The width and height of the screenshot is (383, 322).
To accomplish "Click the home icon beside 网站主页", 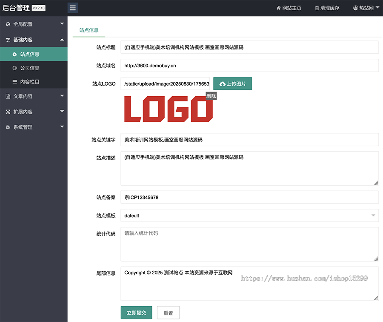I will point(278,8).
